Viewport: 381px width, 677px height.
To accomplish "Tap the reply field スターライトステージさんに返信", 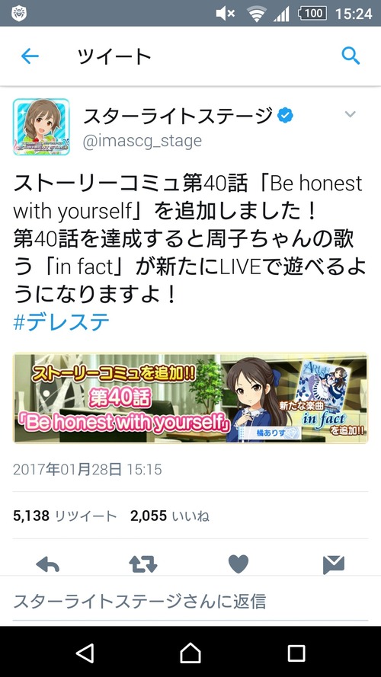I will click(190, 601).
